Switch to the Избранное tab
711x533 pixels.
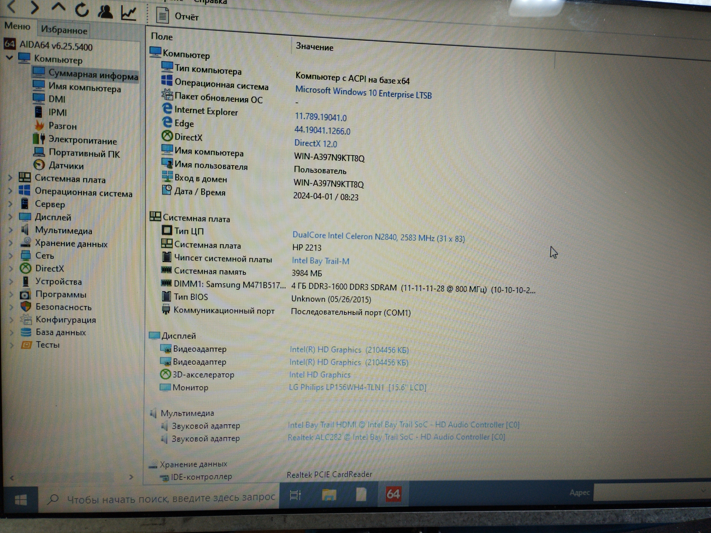click(64, 30)
